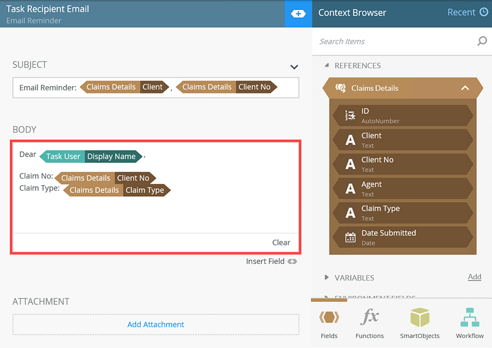Click the ATTACHMENT section heading
Image resolution: width=492 pixels, height=348 pixels.
pyautogui.click(x=41, y=301)
